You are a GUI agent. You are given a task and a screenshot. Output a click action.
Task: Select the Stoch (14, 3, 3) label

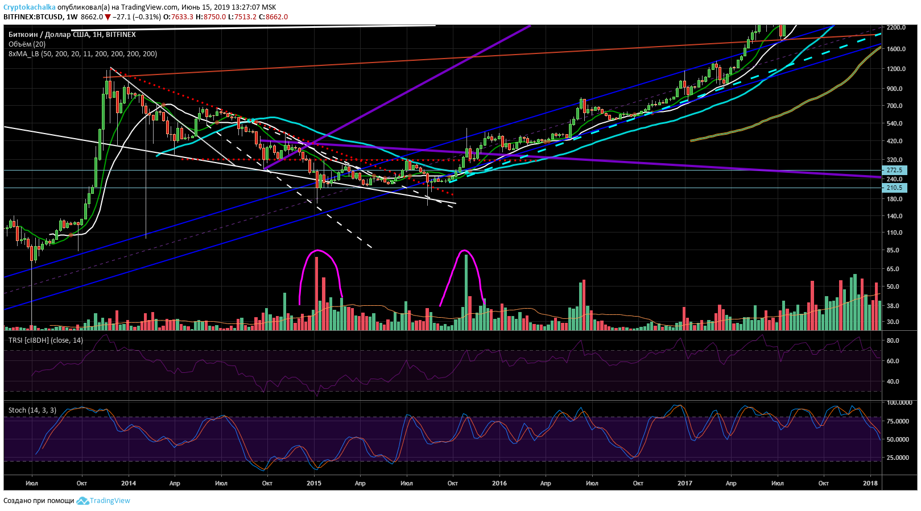pos(32,410)
